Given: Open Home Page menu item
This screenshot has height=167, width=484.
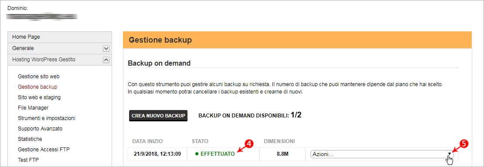Looking at the screenshot, I should (60, 37).
